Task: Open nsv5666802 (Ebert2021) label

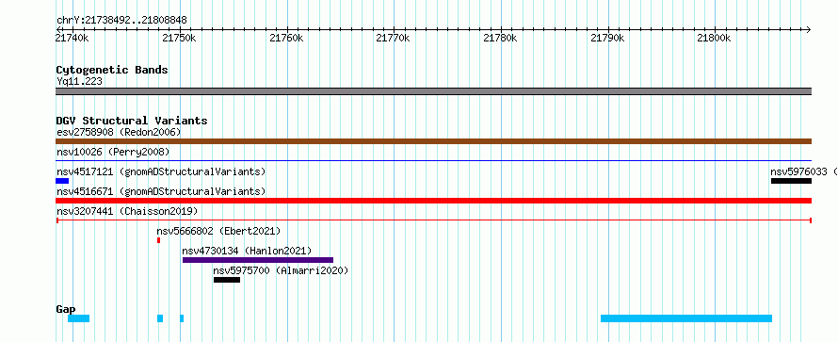Action: coord(218,231)
